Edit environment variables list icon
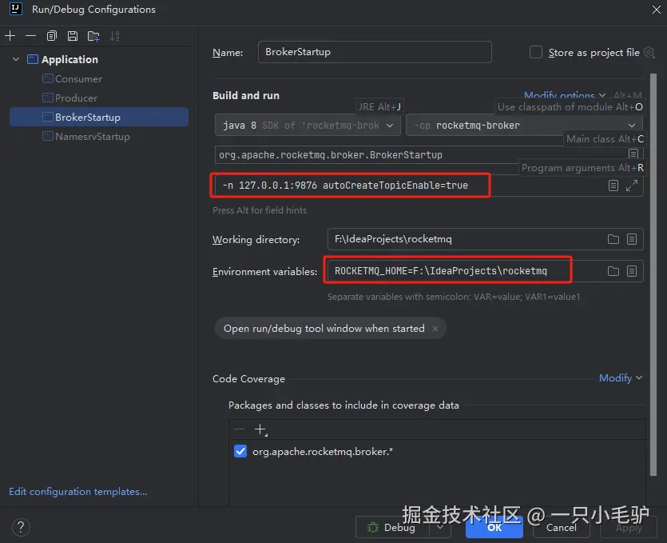The height and width of the screenshot is (543, 667). pos(632,271)
